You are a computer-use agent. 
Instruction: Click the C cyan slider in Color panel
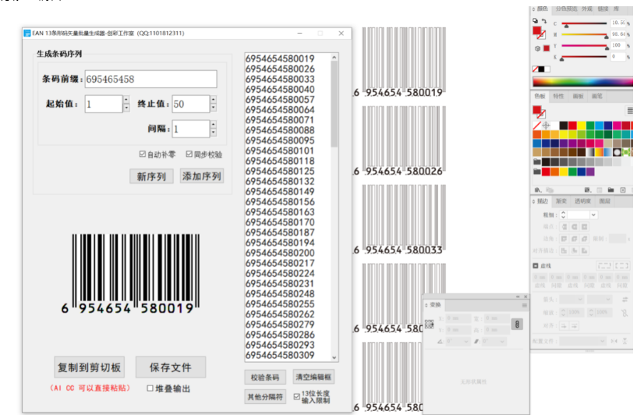click(x=584, y=24)
